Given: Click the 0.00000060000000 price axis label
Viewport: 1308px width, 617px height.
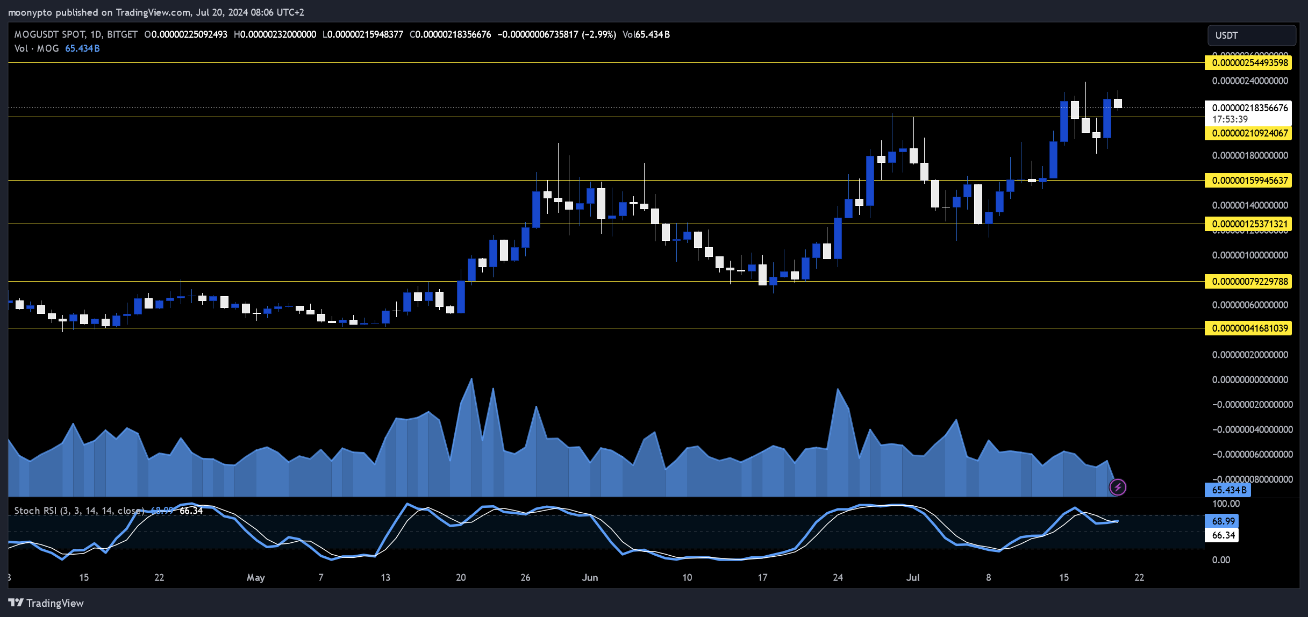Looking at the screenshot, I should click(1250, 305).
